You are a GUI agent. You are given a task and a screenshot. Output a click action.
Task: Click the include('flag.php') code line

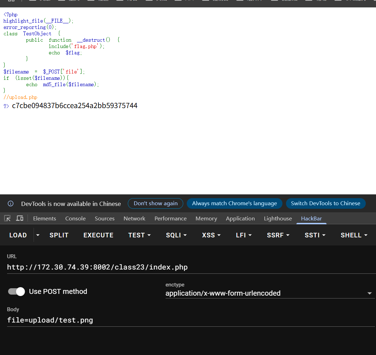tap(77, 46)
